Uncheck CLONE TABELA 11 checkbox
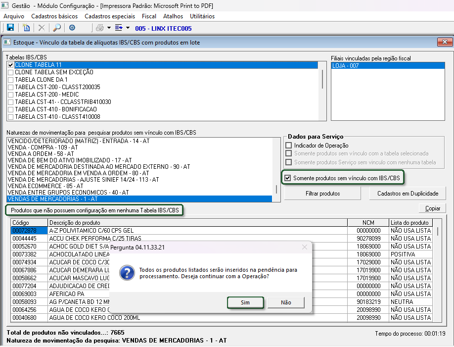 point(11,65)
